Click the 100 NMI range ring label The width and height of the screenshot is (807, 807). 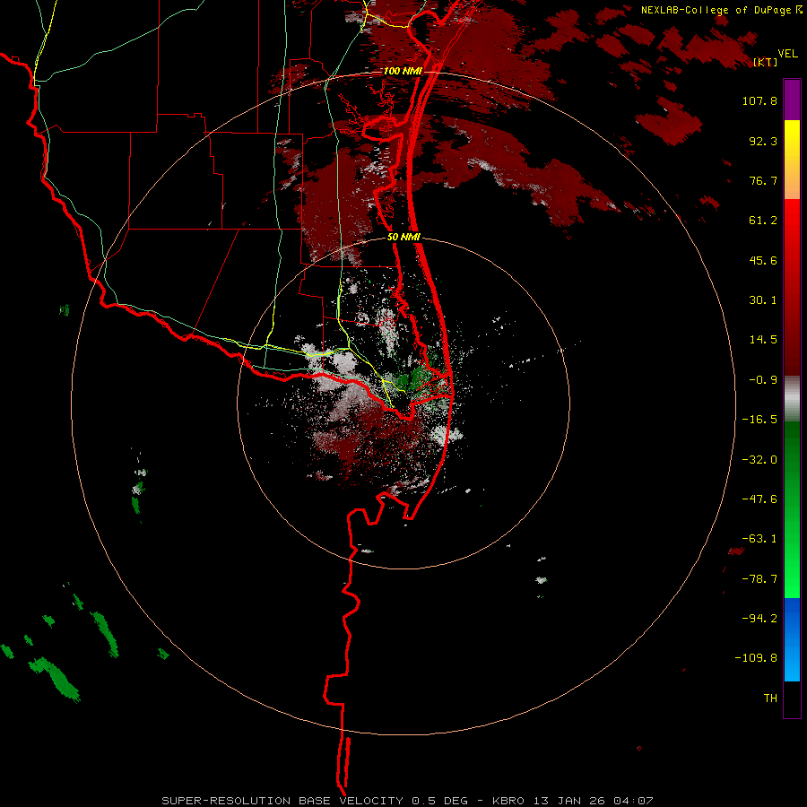403,71
